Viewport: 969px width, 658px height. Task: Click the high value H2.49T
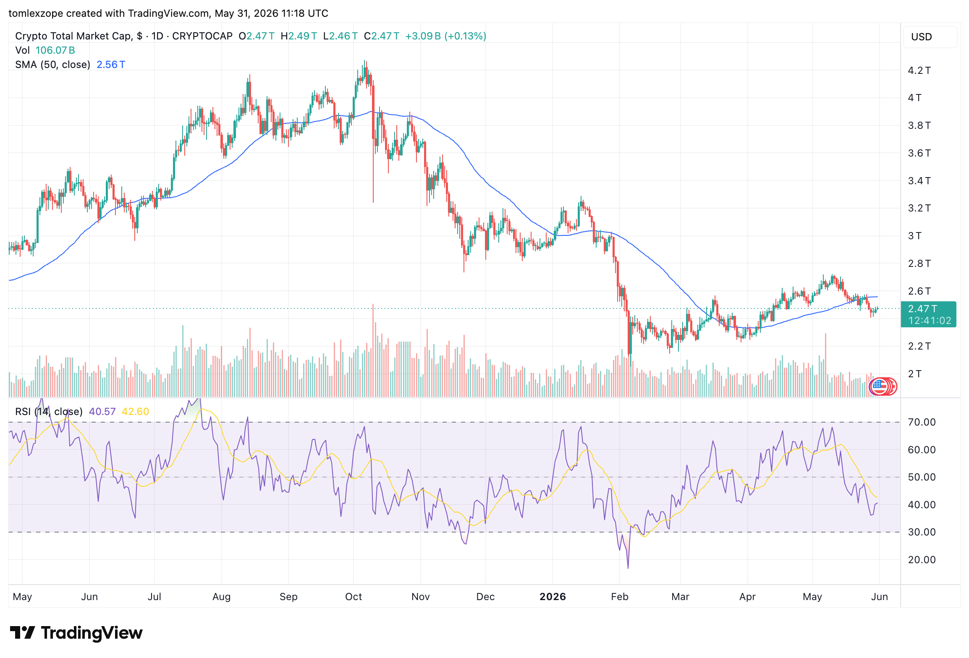[299, 36]
